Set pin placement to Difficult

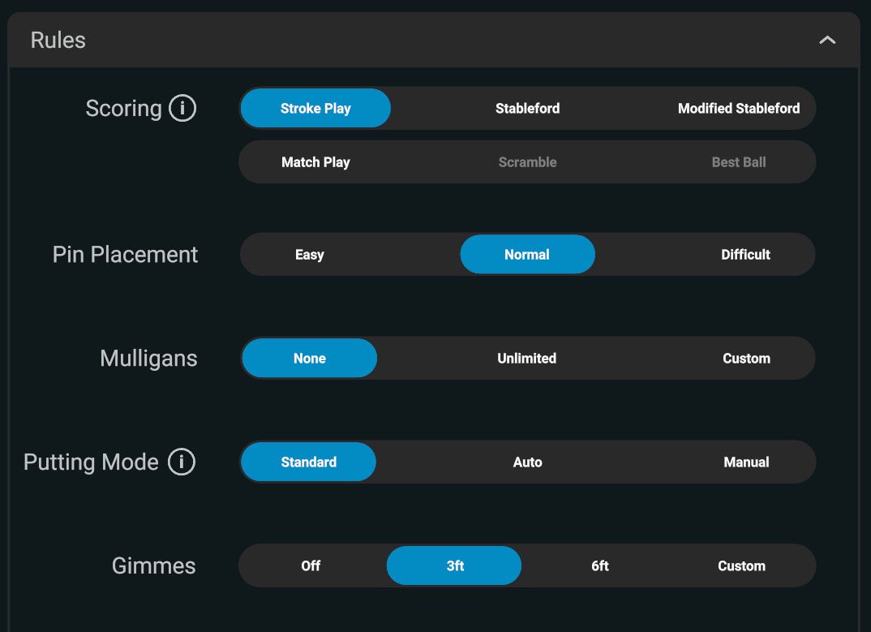745,255
